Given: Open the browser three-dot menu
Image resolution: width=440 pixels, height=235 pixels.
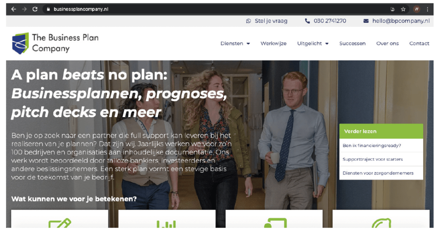Looking at the screenshot, I should 428,9.
